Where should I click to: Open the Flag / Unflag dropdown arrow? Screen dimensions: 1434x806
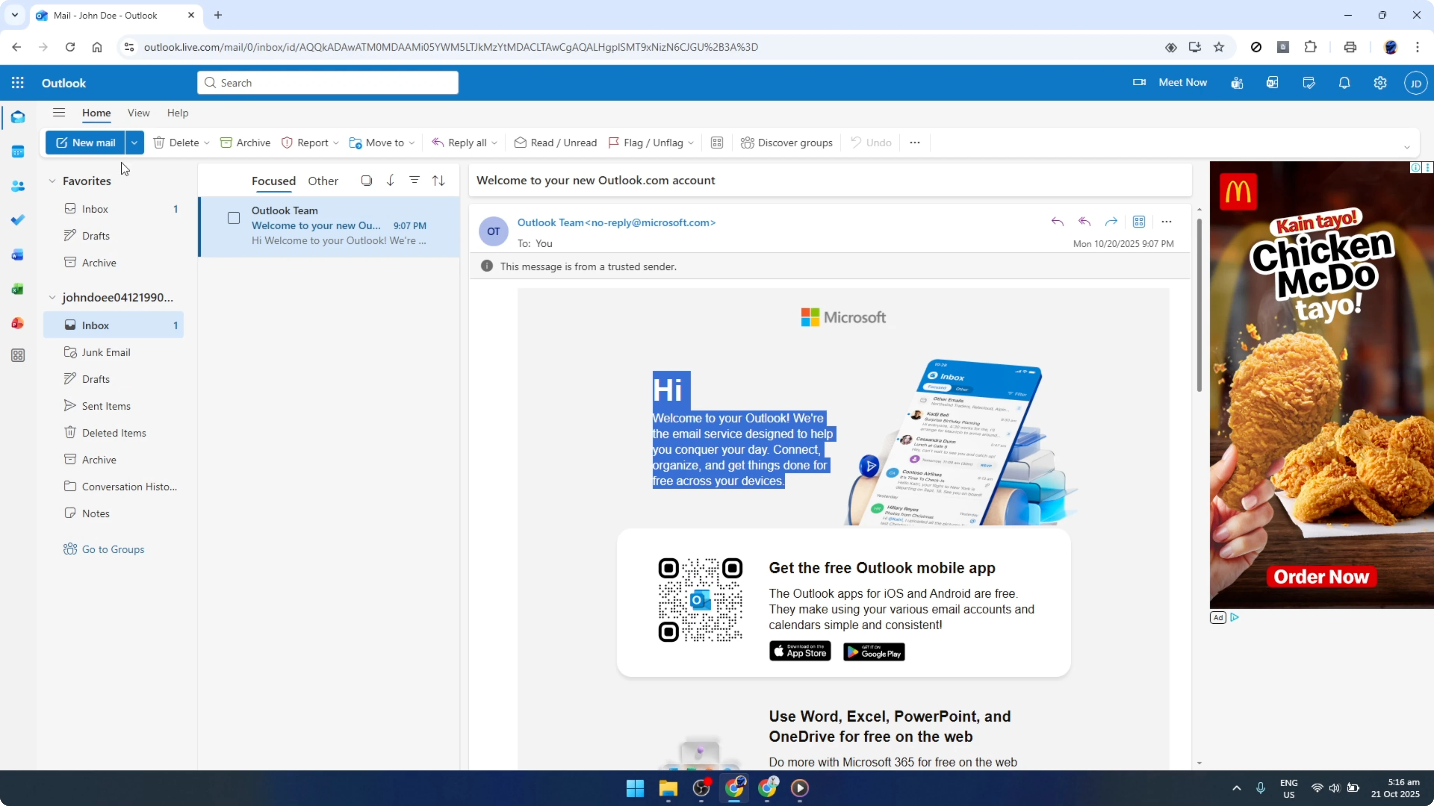tap(690, 143)
